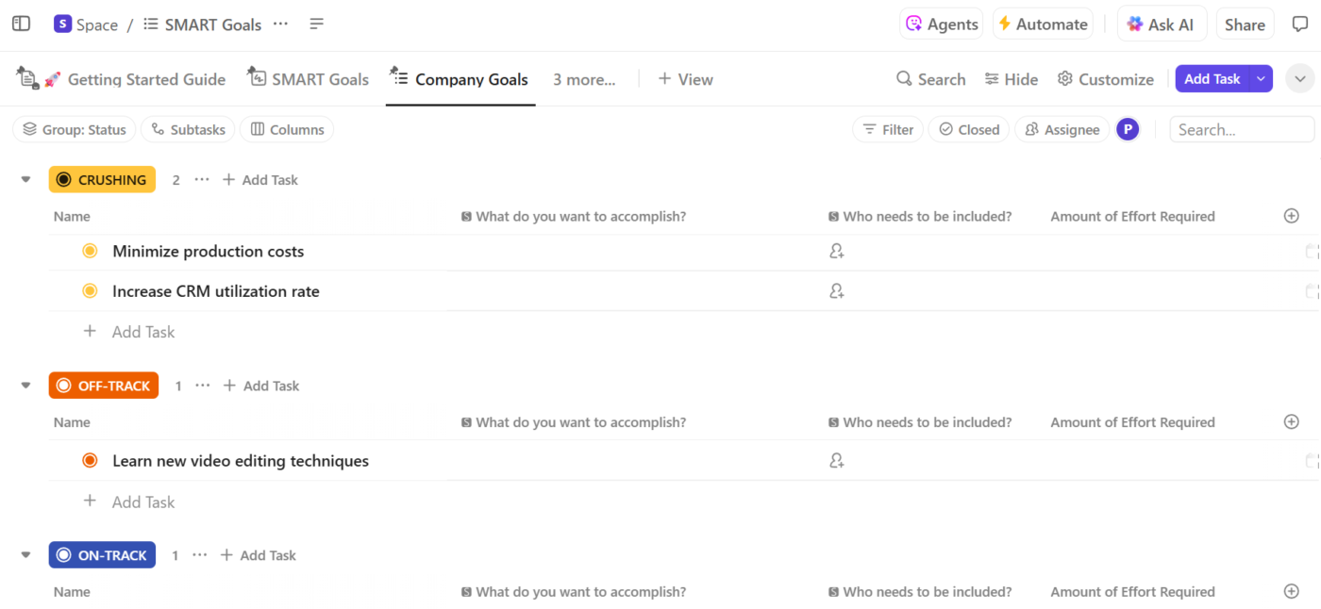Open the Agents button

[x=942, y=25]
